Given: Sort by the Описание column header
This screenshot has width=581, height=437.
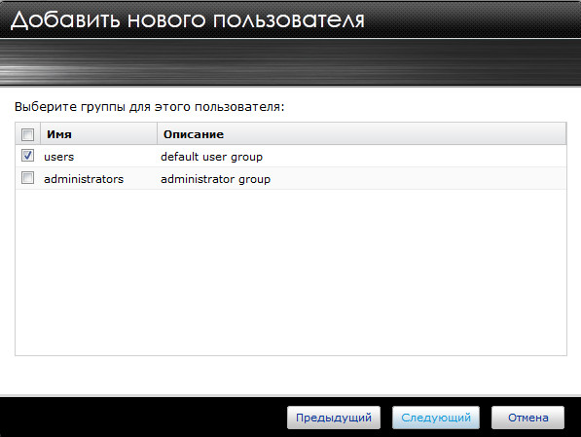Looking at the screenshot, I should pyautogui.click(x=362, y=134).
